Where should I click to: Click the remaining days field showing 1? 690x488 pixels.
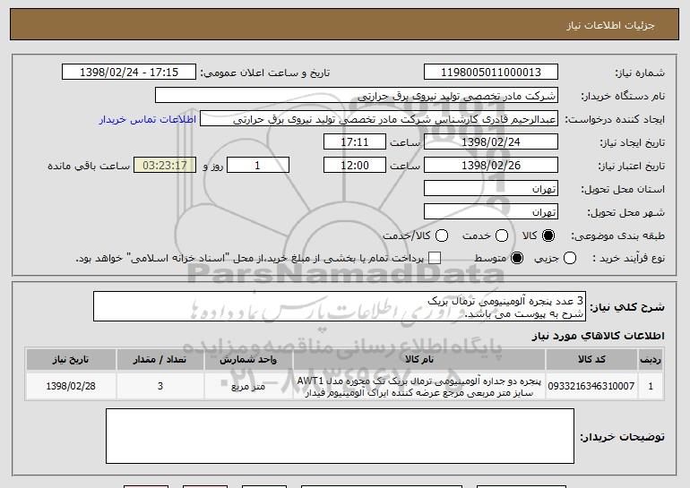258,166
